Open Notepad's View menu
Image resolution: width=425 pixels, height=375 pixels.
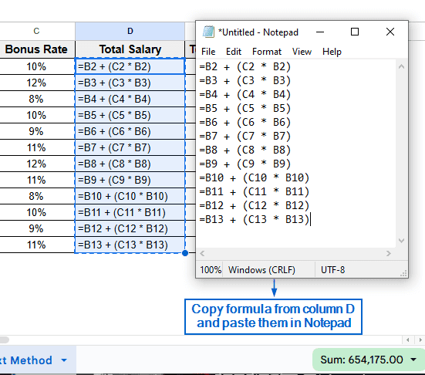point(302,52)
